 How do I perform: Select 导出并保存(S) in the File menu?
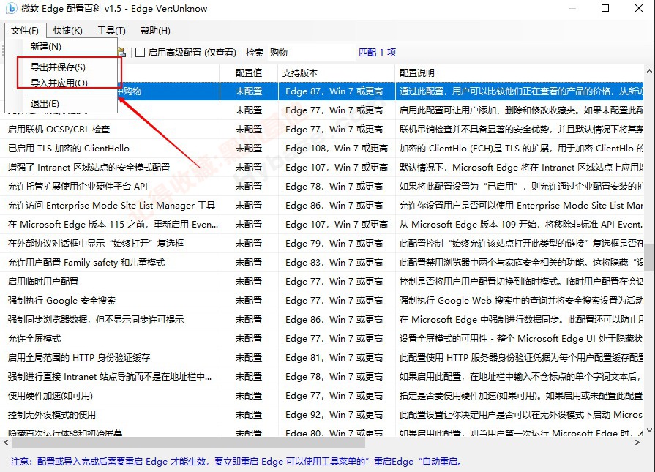click(x=58, y=67)
